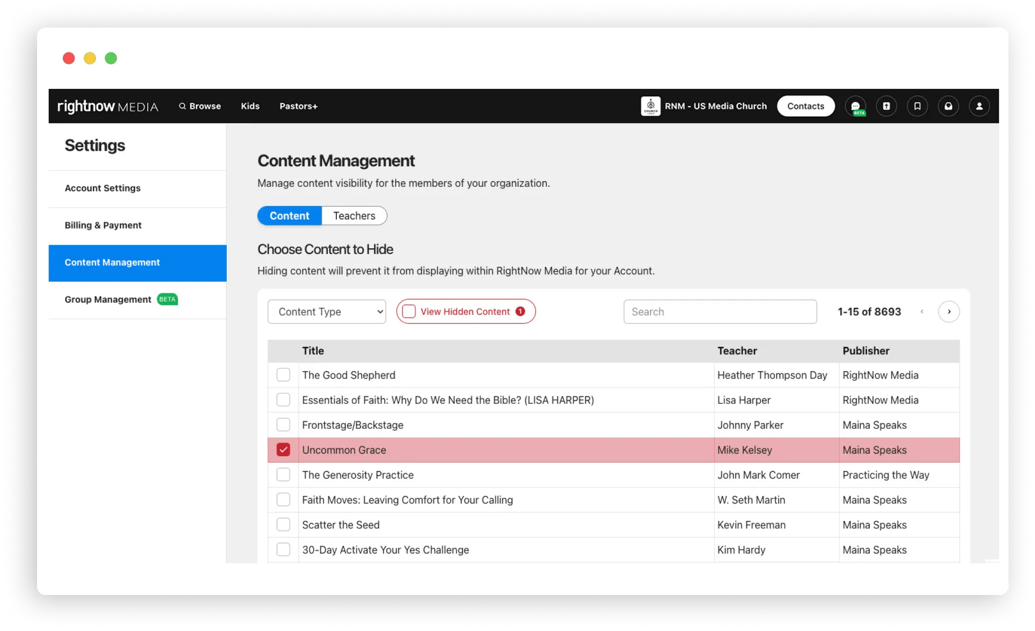
Task: Open the bookmark icon in header
Action: [917, 106]
